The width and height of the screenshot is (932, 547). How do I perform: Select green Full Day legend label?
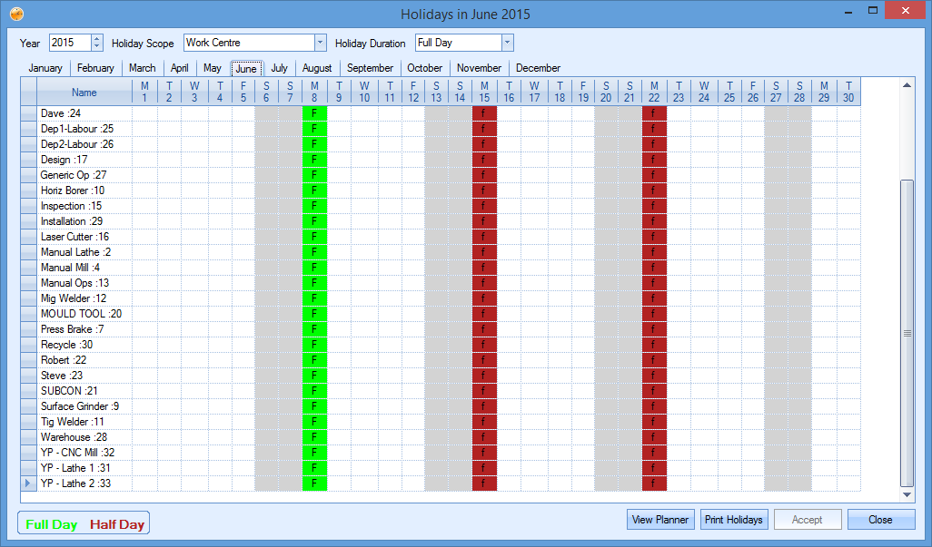[52, 524]
